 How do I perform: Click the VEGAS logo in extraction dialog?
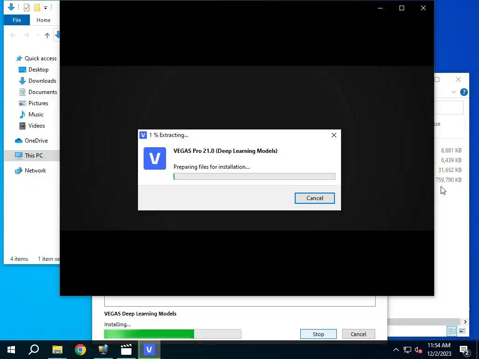155,158
